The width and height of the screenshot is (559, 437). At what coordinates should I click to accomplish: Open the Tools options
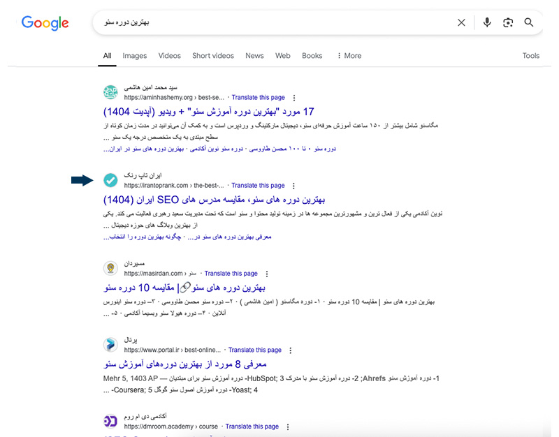click(531, 56)
